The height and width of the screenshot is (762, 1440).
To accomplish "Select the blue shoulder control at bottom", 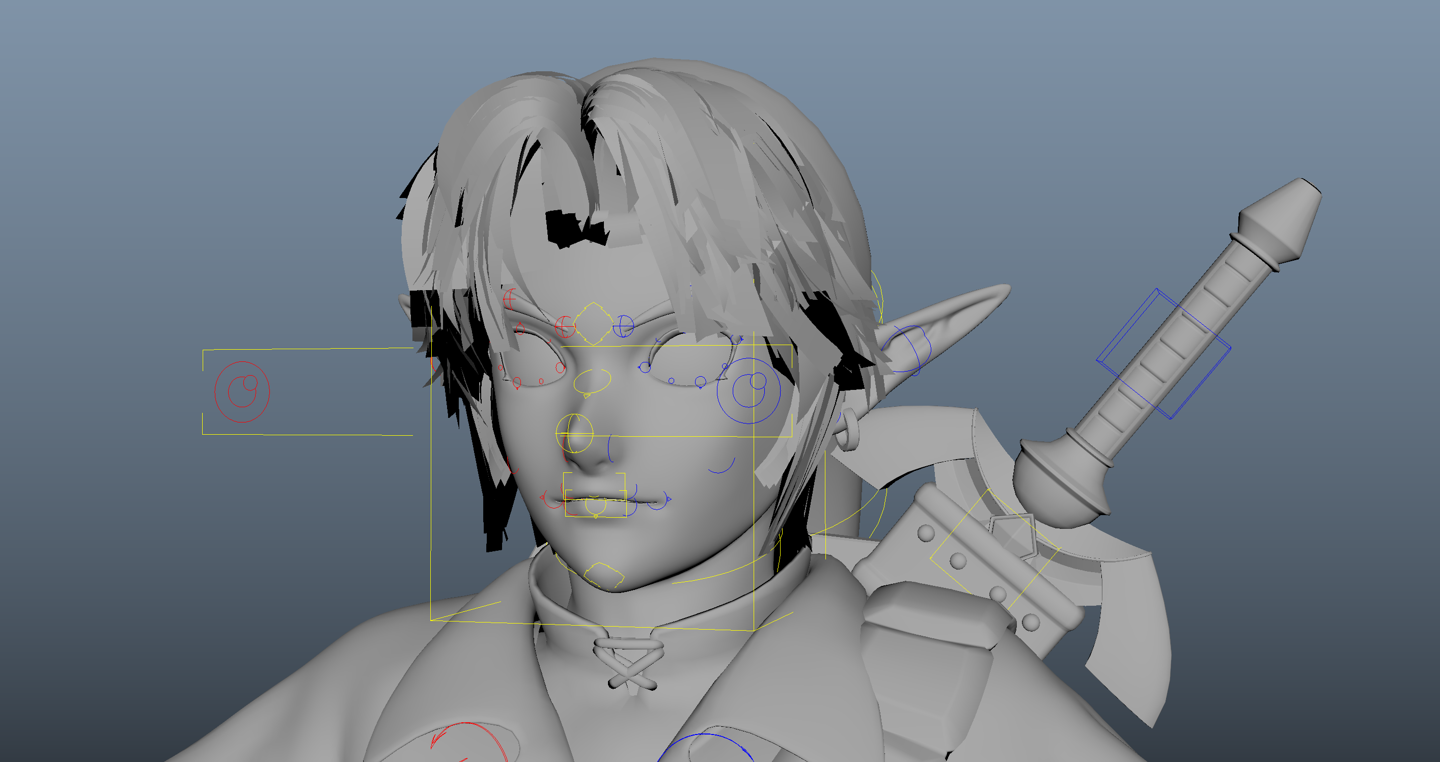I will point(705,747).
